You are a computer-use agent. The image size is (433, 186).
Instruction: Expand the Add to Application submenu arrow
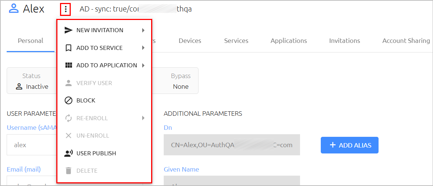143,65
